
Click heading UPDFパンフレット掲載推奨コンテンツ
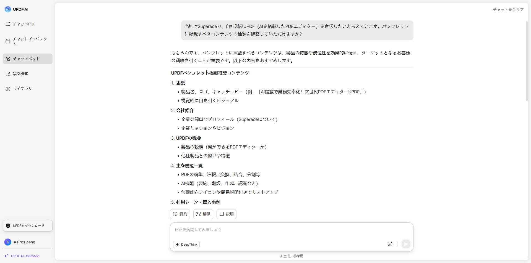click(x=210, y=73)
